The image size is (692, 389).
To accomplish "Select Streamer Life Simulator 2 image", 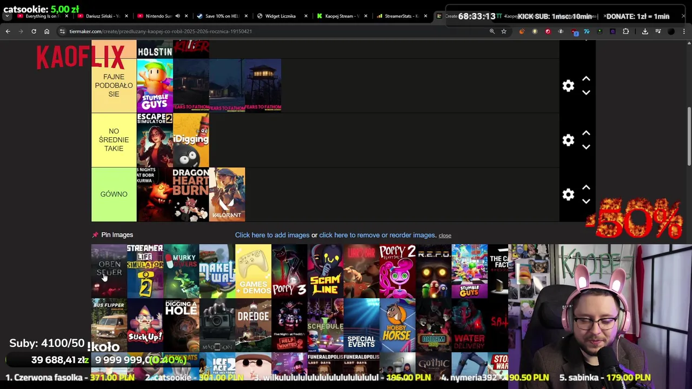I will point(145,271).
